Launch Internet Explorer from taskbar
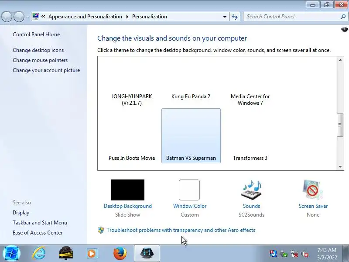 pos(39,253)
